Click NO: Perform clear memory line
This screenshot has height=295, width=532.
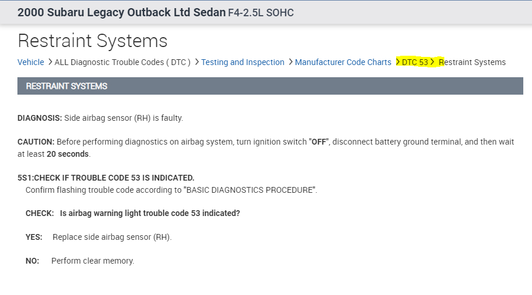(80, 261)
